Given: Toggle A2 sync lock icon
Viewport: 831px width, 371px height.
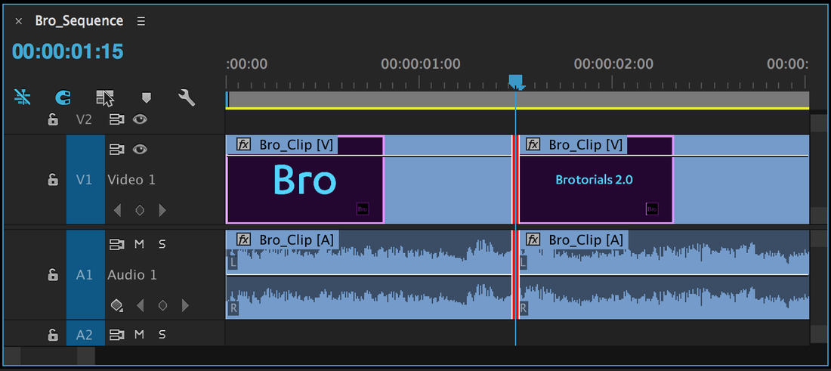Looking at the screenshot, I should [116, 335].
